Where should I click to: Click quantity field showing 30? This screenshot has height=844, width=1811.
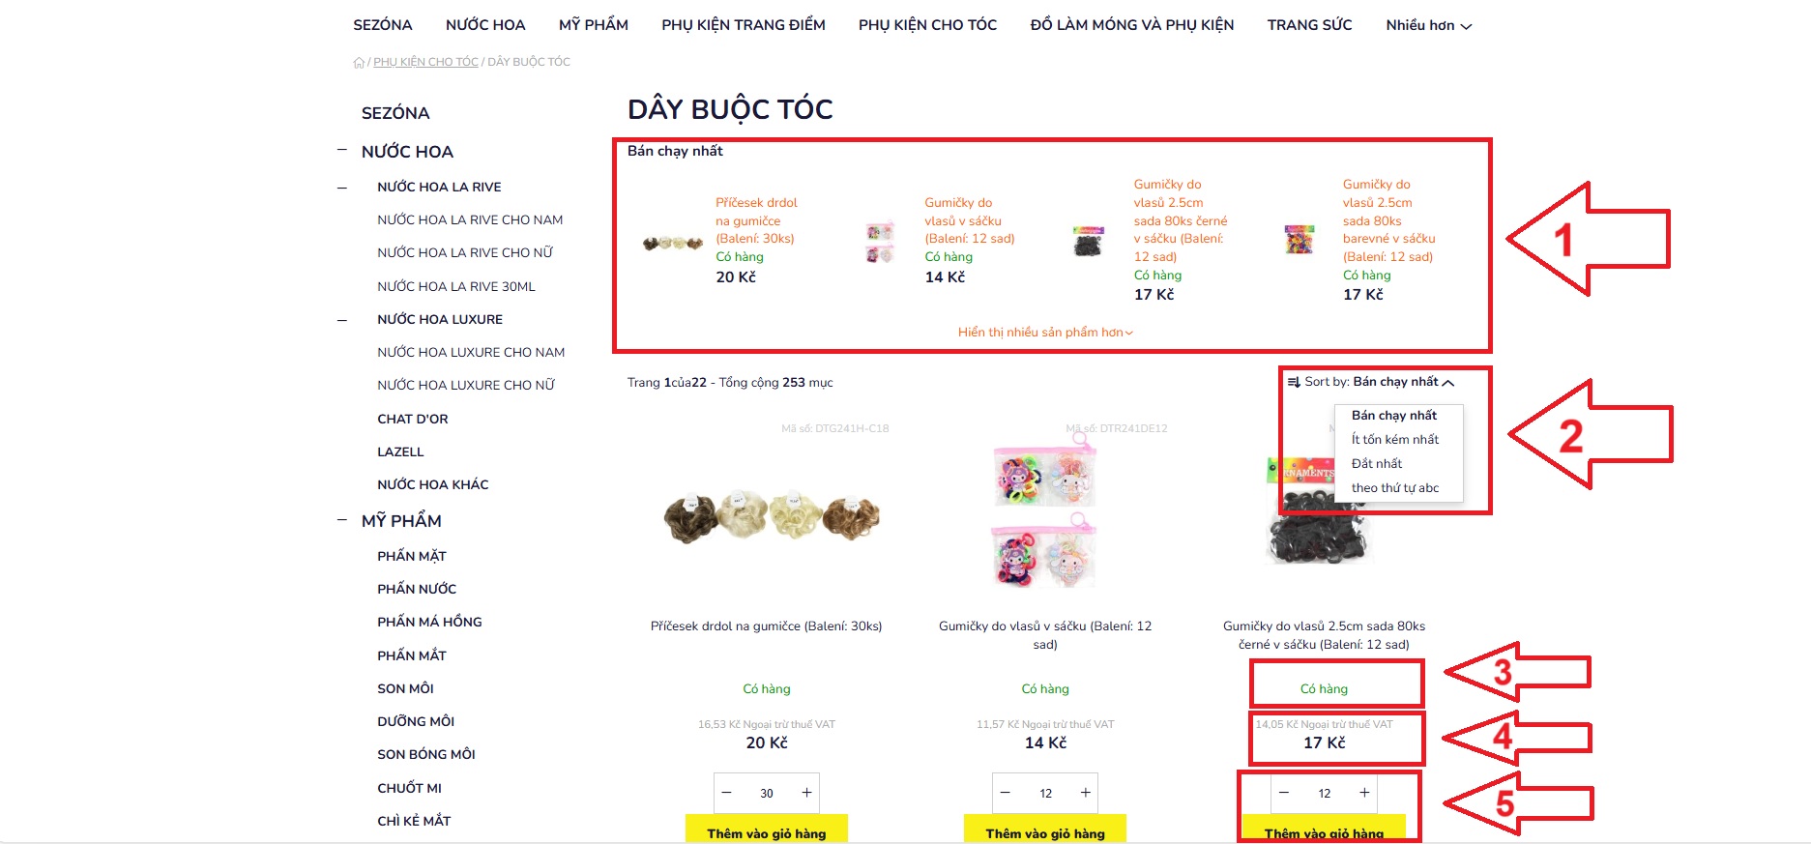coord(766,793)
